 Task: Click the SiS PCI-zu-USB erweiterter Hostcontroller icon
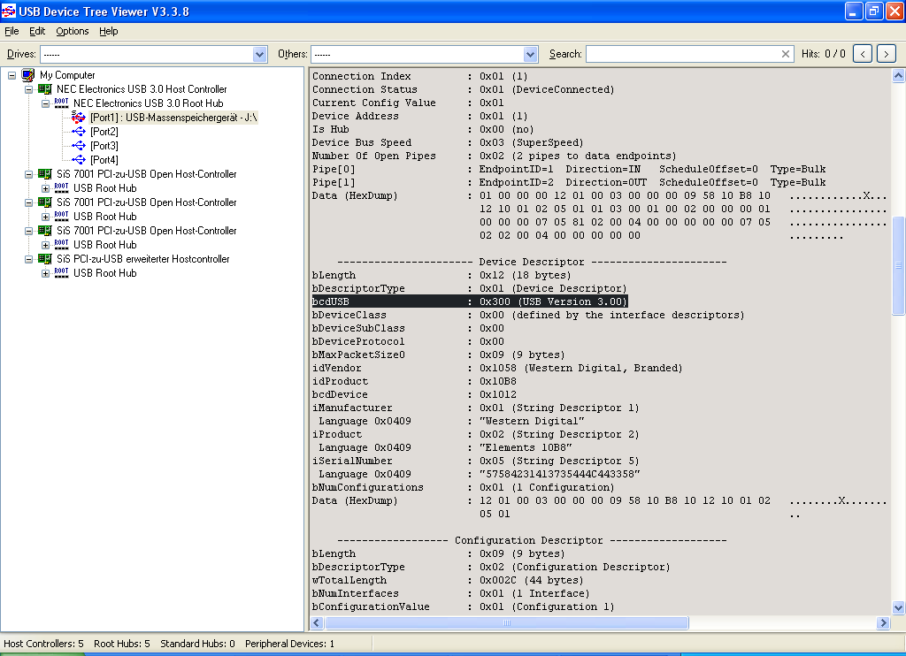(44, 259)
